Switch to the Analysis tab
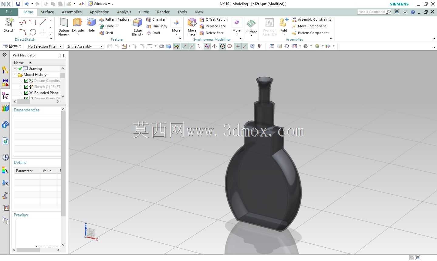 pos(124,12)
